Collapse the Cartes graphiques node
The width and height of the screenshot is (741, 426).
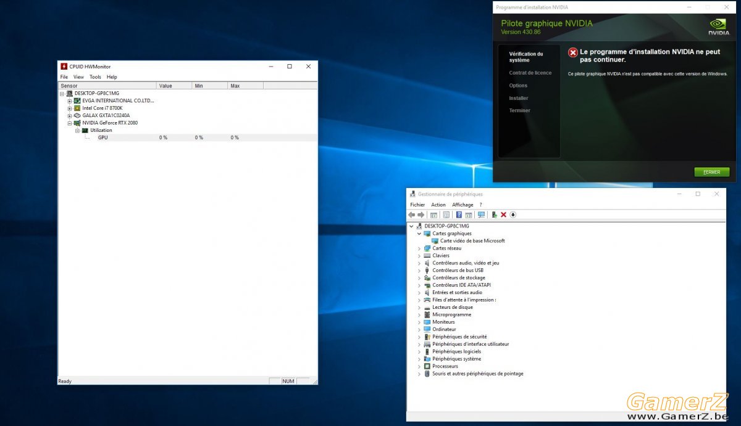pyautogui.click(x=419, y=234)
